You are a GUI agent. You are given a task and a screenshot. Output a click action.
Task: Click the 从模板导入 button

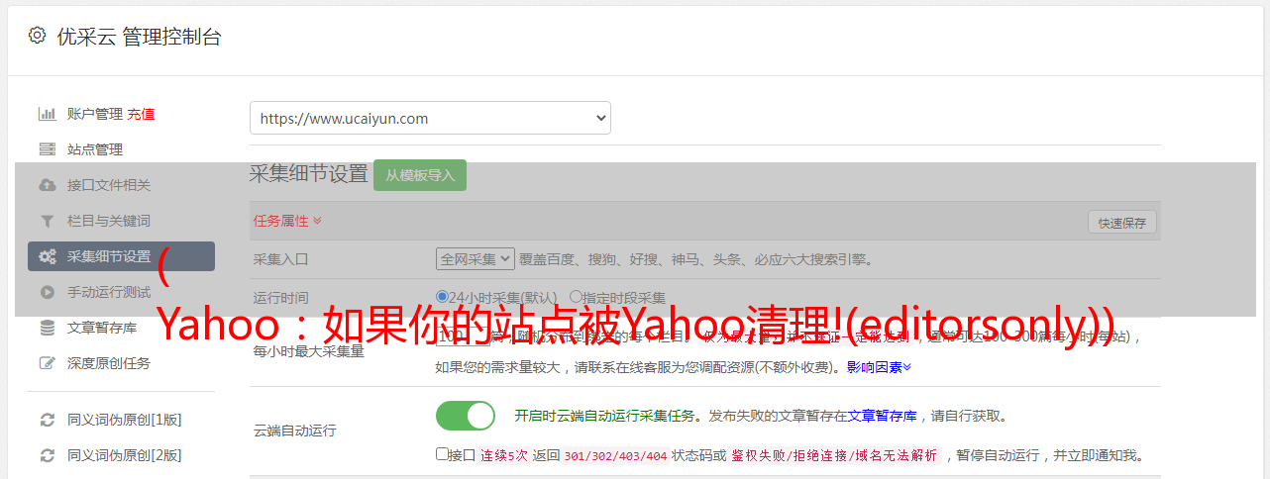pos(420,175)
